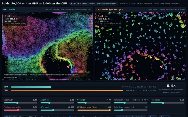Viewport: 188px width, 117px height.
Task: Click the page title 'Boids: 50,000 on the GPU'
Action: pyautogui.click(x=34, y=4)
